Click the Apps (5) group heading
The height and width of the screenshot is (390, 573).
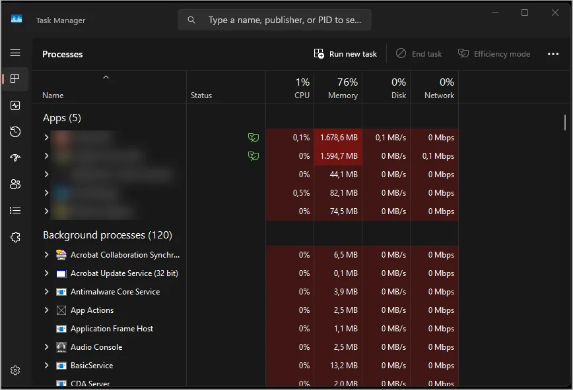(x=62, y=118)
